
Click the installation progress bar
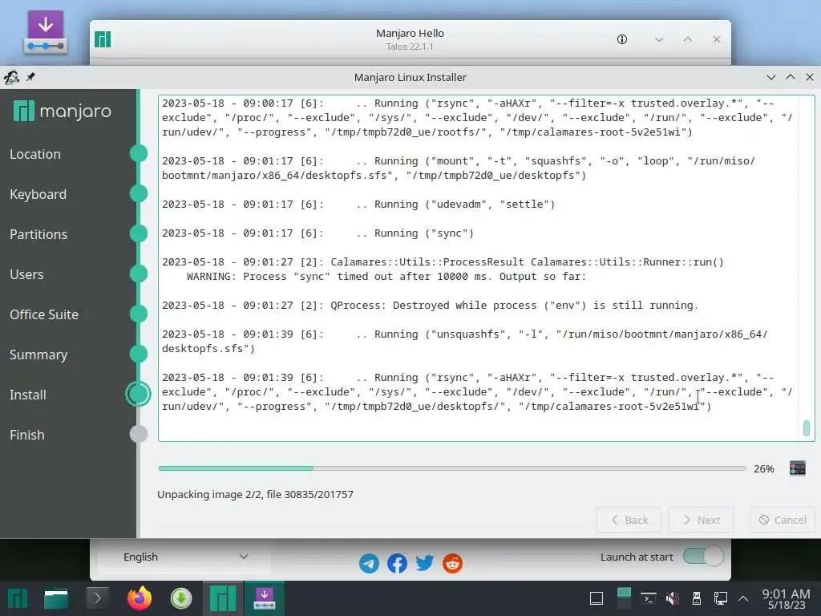coord(452,468)
